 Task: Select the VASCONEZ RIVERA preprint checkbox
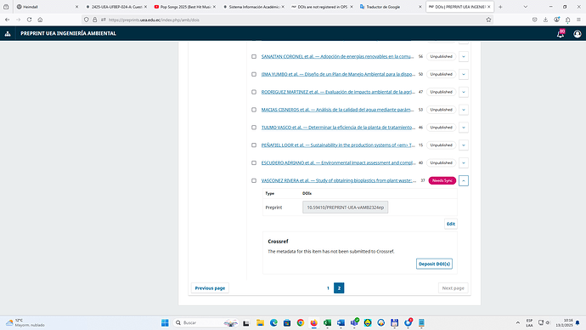(x=254, y=180)
